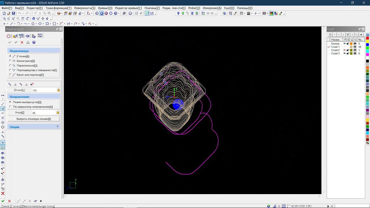This screenshot has height=208, width=370.
Task: Select 'Бисектриса[S]' radio option
Action: 10,61
